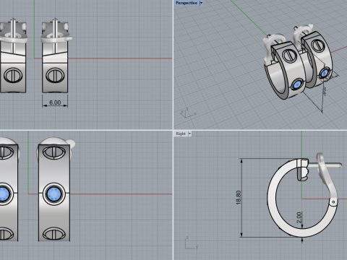Select the 6.00 width dimension text
Screen dimensions: 347x260
[55, 103]
